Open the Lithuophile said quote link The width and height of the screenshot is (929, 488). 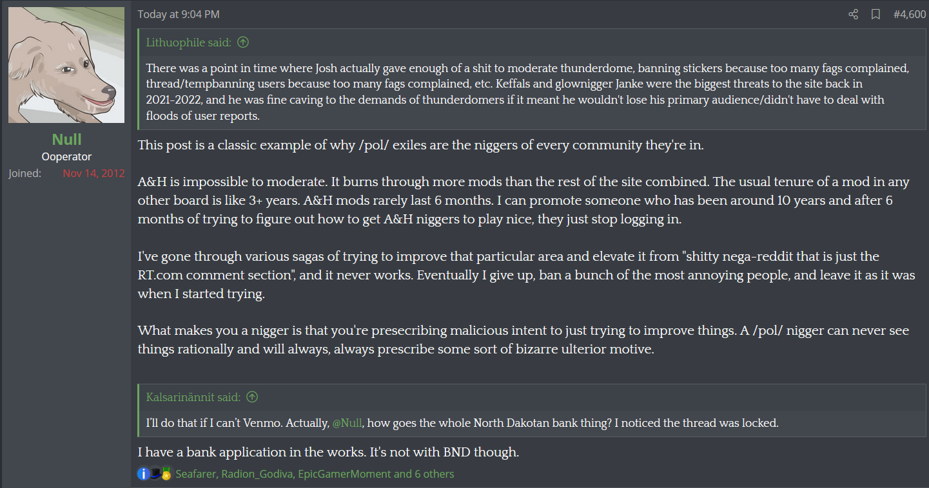[x=188, y=42]
